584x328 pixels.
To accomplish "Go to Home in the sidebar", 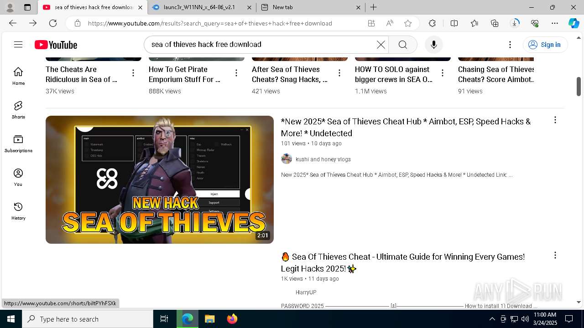I will point(18,76).
